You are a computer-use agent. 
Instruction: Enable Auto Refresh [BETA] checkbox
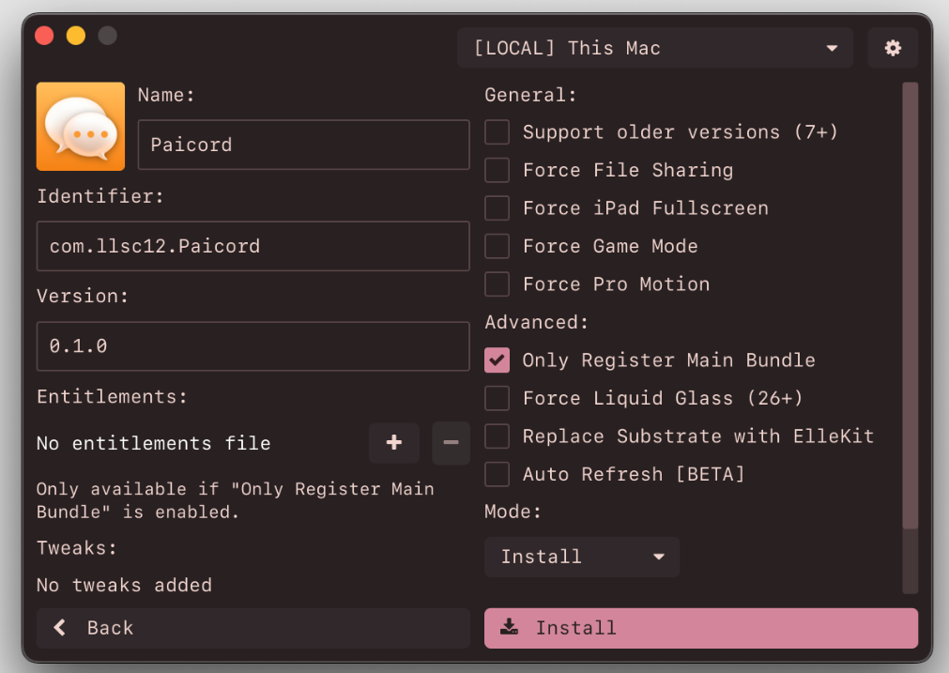497,474
